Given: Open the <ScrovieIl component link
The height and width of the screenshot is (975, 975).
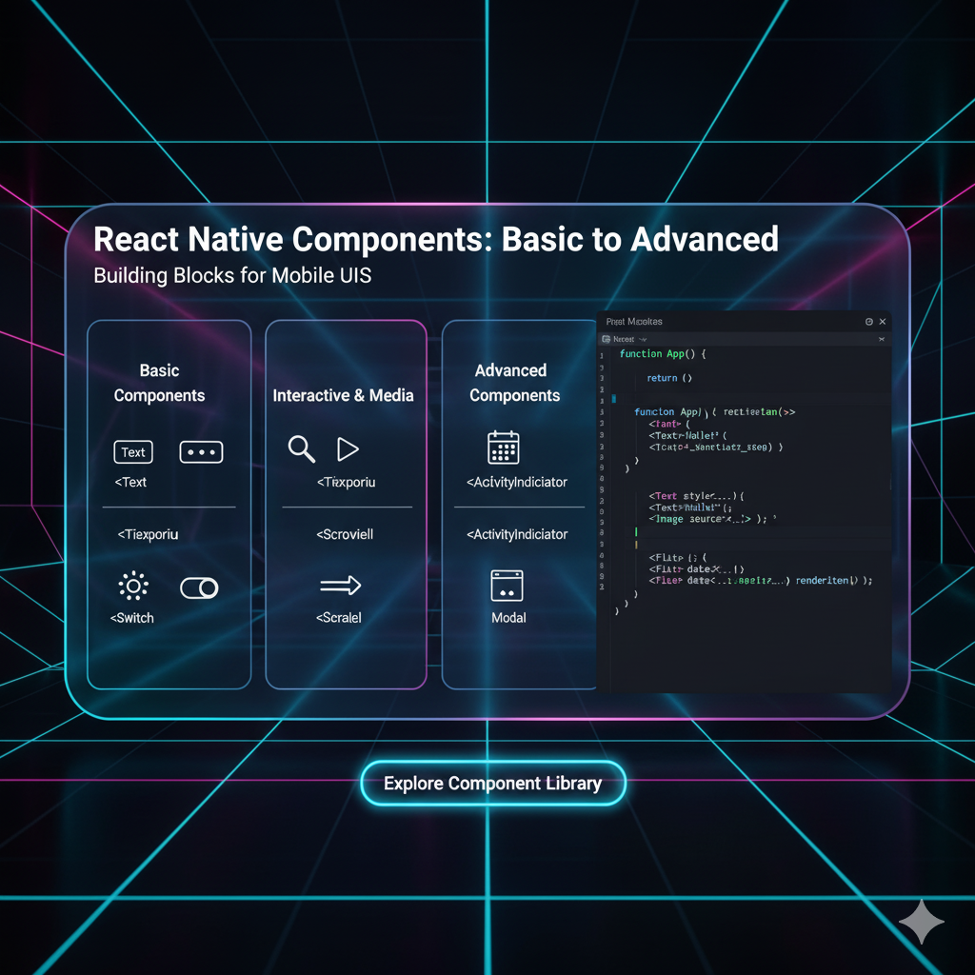Looking at the screenshot, I should click(x=344, y=534).
